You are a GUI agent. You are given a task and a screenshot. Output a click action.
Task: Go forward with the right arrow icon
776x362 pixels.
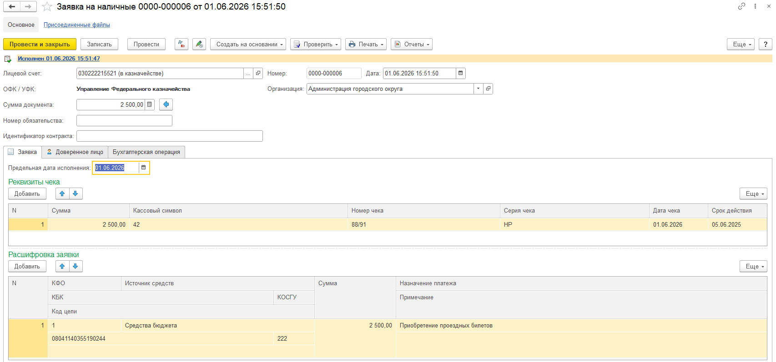click(x=28, y=6)
